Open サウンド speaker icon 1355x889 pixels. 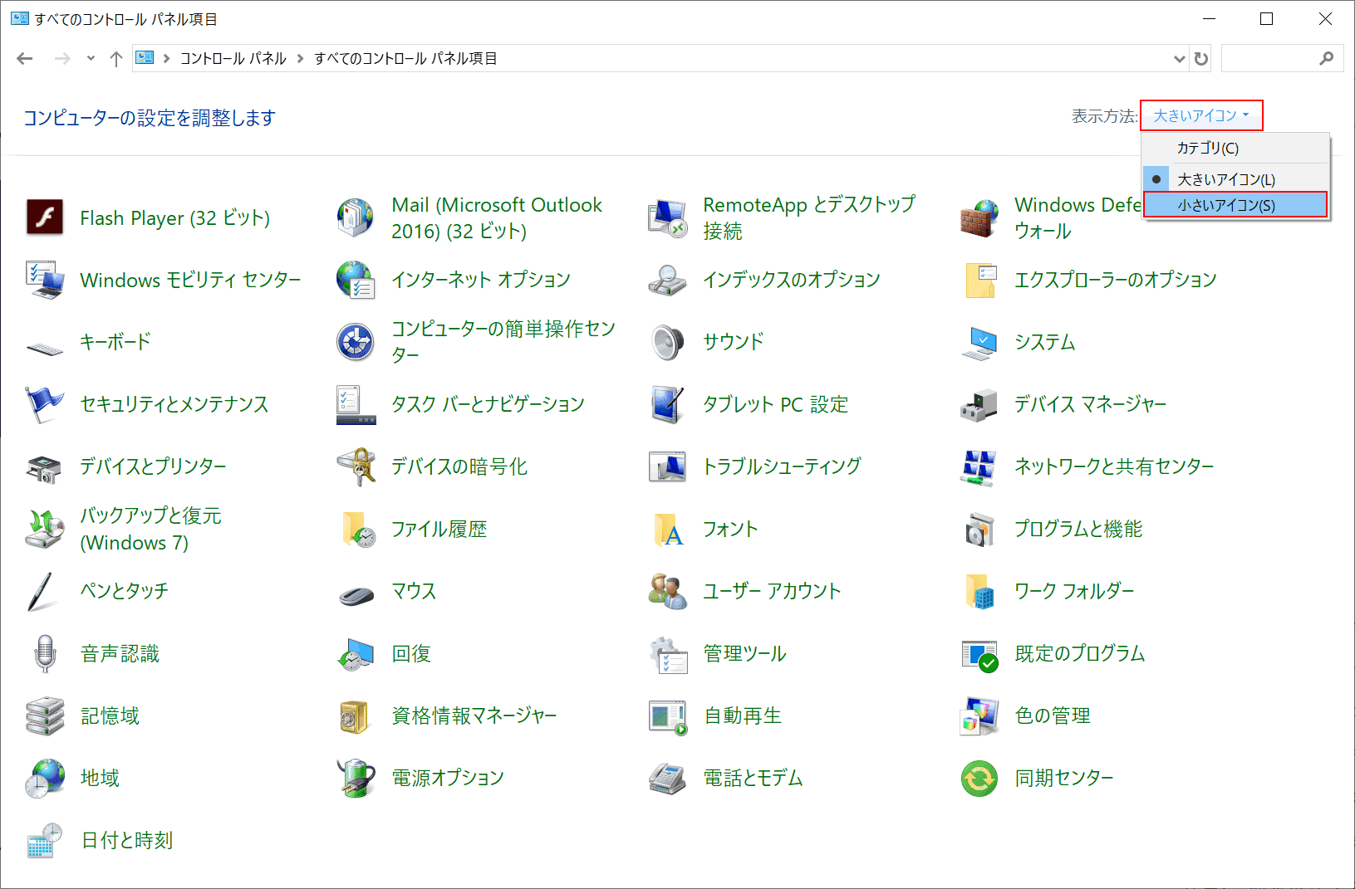coord(667,342)
